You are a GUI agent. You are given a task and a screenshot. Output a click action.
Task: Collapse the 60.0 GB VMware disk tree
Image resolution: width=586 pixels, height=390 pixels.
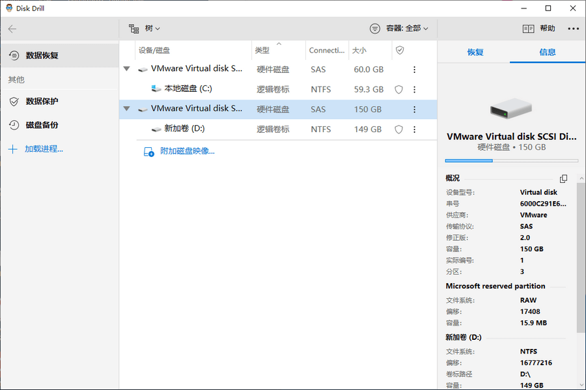point(127,69)
